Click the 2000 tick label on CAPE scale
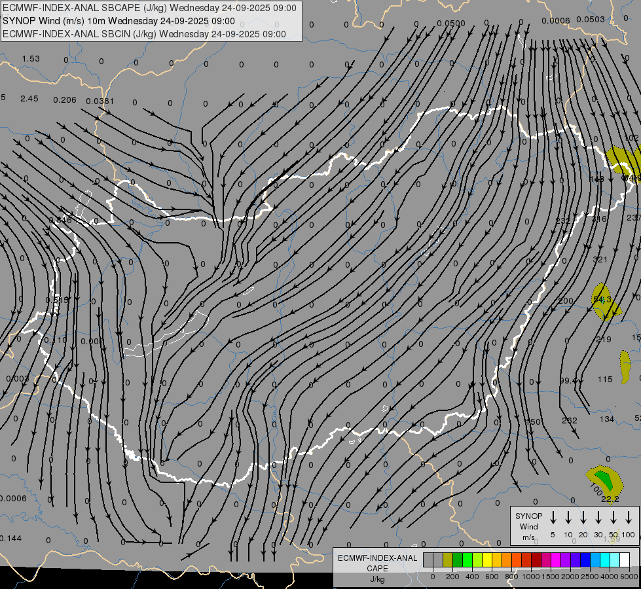This screenshot has width=641, height=589. [570, 577]
